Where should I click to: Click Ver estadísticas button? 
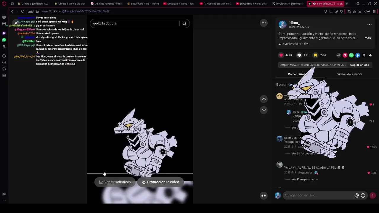[115, 182]
